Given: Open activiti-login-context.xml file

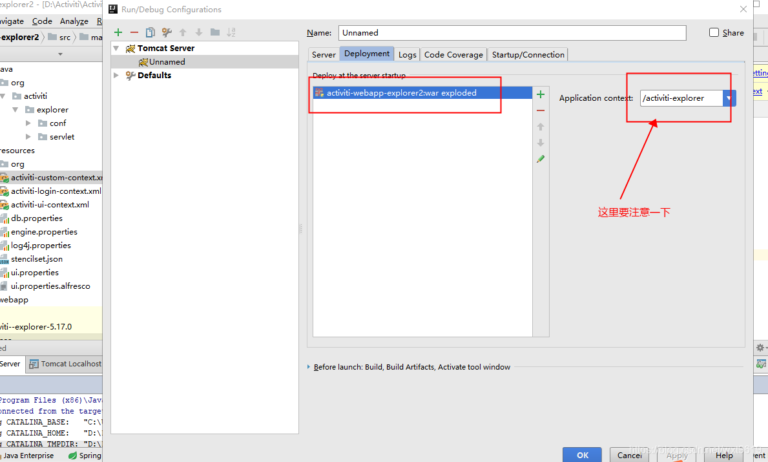Looking at the screenshot, I should pyautogui.click(x=51, y=191).
